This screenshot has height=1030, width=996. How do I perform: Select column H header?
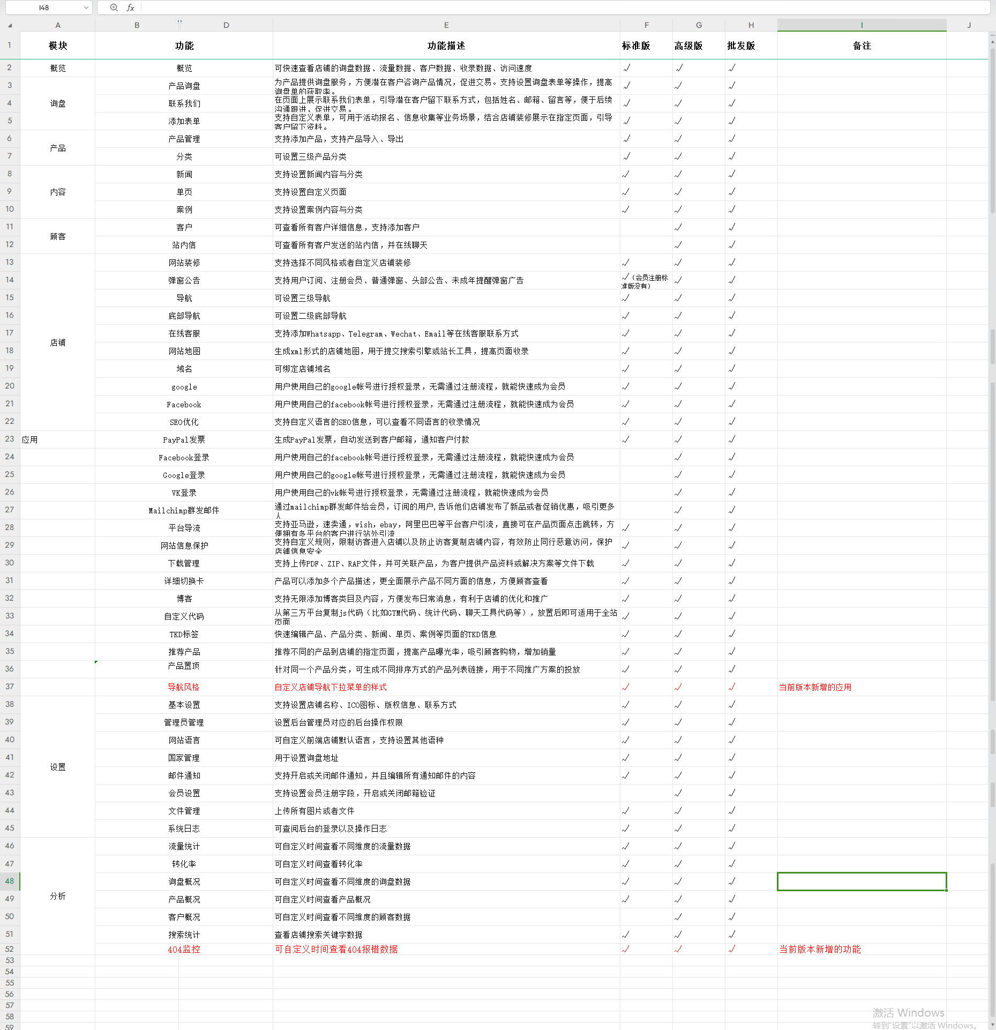(x=751, y=25)
